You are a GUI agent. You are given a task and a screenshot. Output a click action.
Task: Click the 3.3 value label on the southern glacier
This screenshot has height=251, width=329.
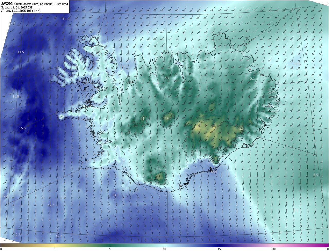point(158,177)
